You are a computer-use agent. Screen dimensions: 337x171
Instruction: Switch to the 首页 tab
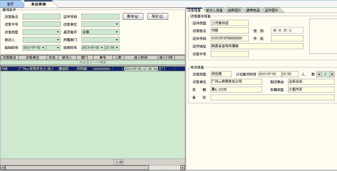10,4
